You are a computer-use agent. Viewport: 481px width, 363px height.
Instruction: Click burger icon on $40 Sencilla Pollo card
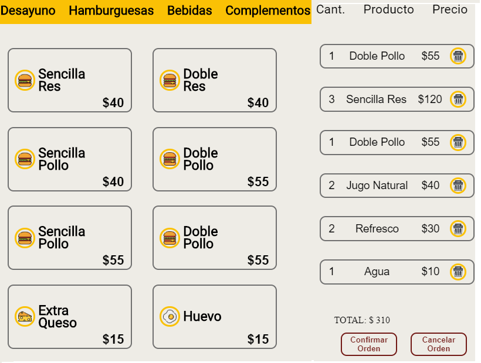[25, 159]
